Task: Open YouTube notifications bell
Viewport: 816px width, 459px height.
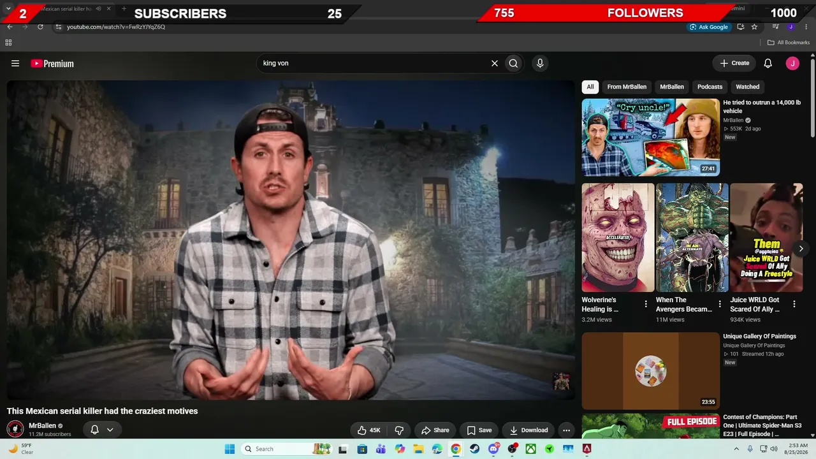Action: 768,63
